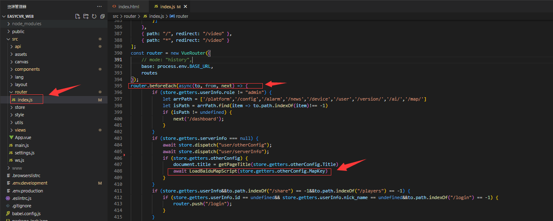Expand the utils folder
Image resolution: width=553 pixels, height=221 pixels.
pos(19,123)
